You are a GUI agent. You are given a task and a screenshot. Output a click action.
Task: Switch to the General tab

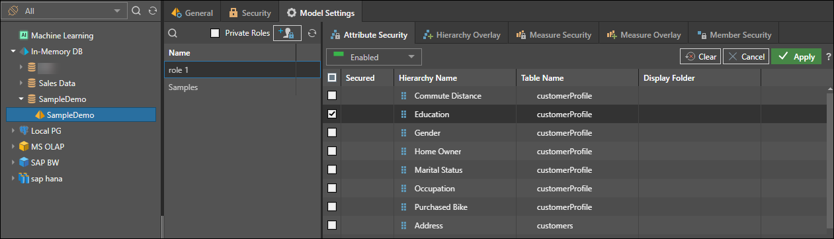[192, 13]
